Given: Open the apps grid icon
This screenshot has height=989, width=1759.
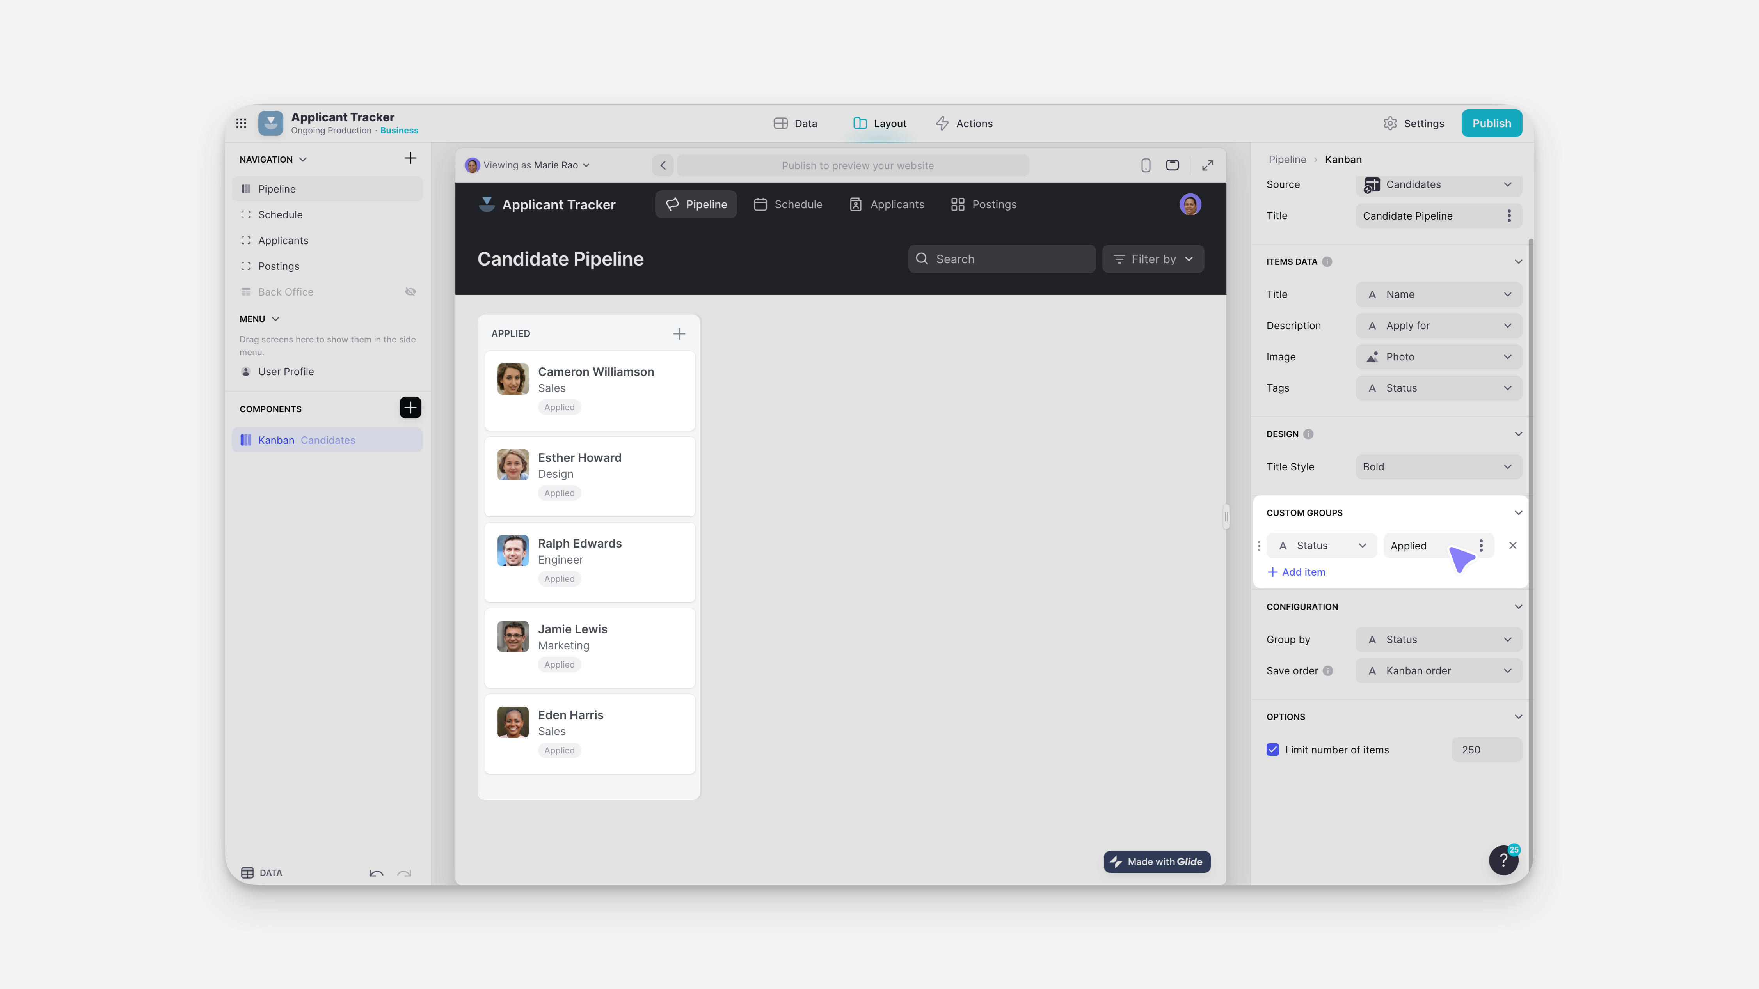Looking at the screenshot, I should [x=241, y=124].
